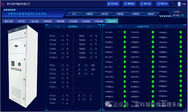Click status light for 30# capacitor

pyautogui.click(x=153, y=96)
